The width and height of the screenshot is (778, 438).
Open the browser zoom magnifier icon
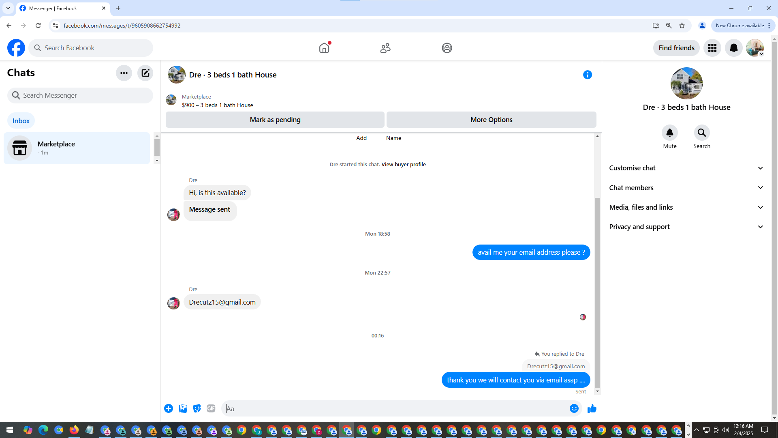pyautogui.click(x=669, y=26)
